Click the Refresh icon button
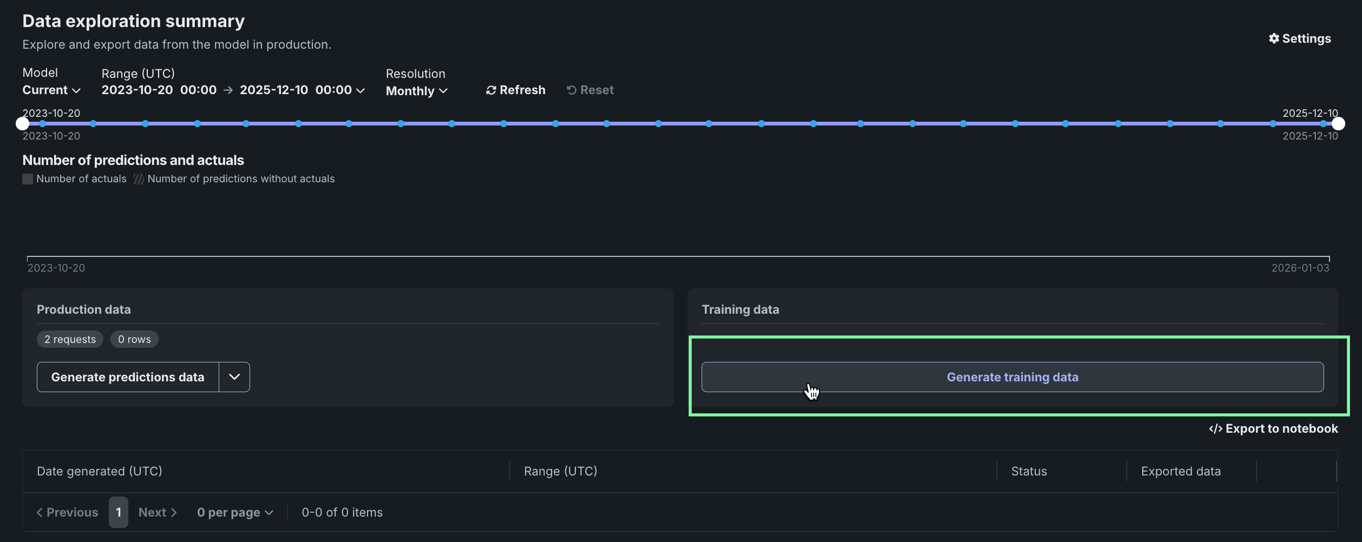The image size is (1362, 542). click(x=491, y=90)
